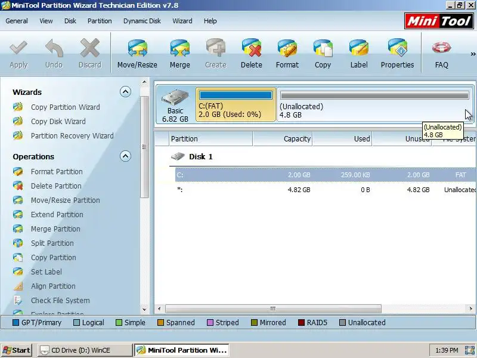Switch to CD Drive (D:) WinCE taskbar window
Image resolution: width=477 pixels, height=358 pixels.
pos(85,350)
